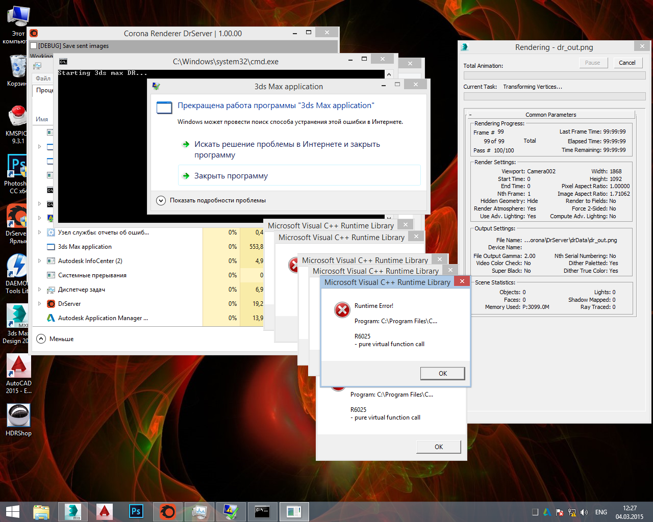Expand the error reporting service host process row
The height and width of the screenshot is (522, 653).
pos(40,232)
